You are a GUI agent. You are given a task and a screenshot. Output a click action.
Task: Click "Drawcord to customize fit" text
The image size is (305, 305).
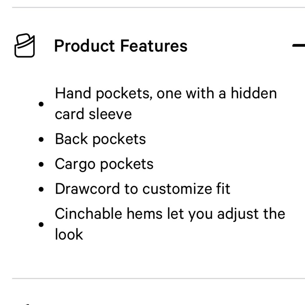(142, 189)
